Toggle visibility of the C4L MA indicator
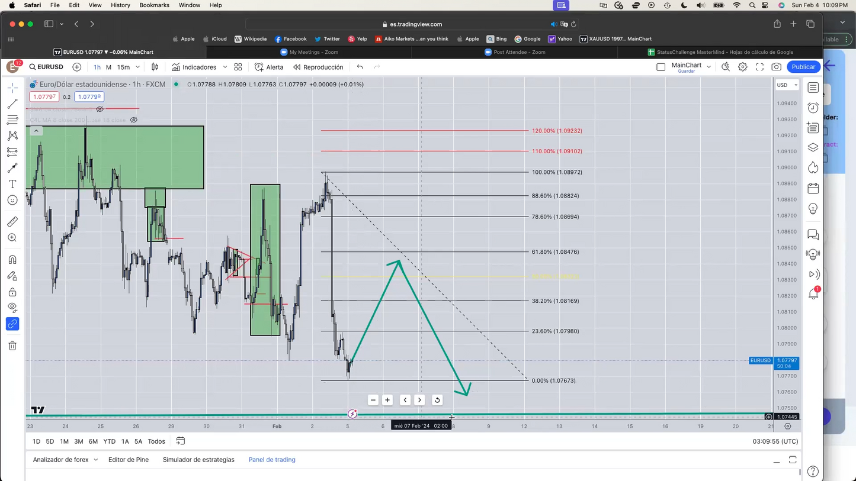This screenshot has height=481, width=856. pyautogui.click(x=134, y=120)
